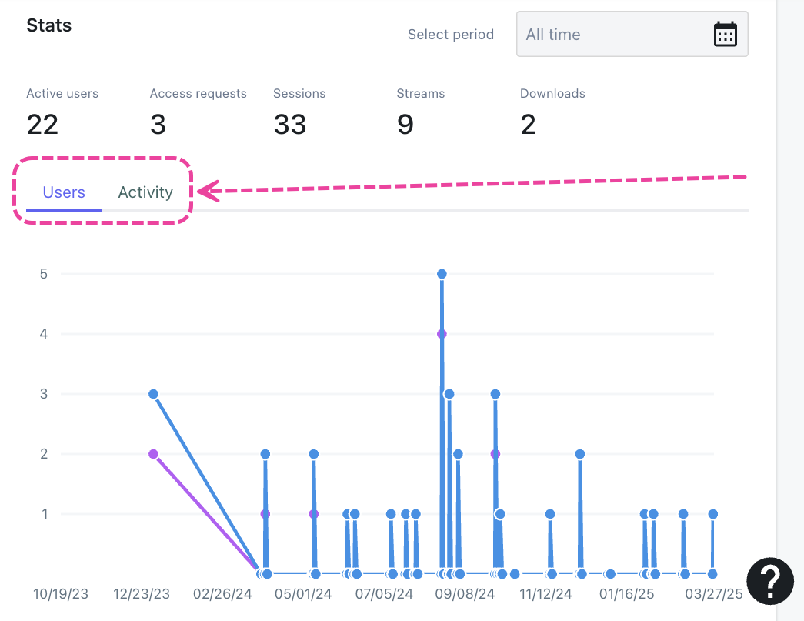804x621 pixels.
Task: Click the 01/16/25 x-axis date label
Action: (x=627, y=594)
